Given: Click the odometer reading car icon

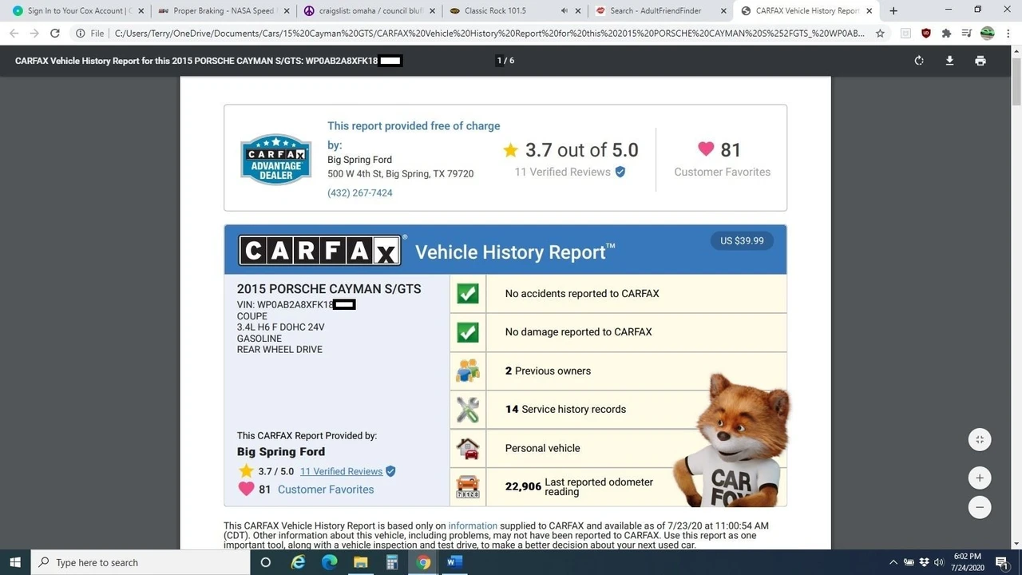Looking at the screenshot, I should pos(468,486).
